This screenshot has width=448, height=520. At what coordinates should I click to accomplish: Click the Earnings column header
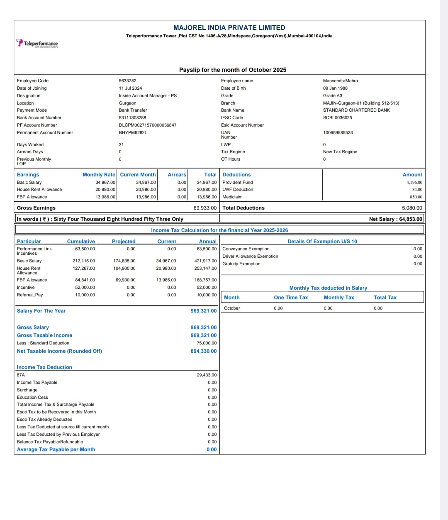(28, 175)
